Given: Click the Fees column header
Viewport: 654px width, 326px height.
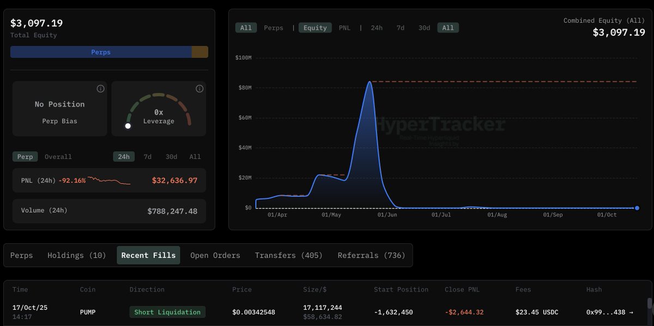Looking at the screenshot, I should [524, 290].
